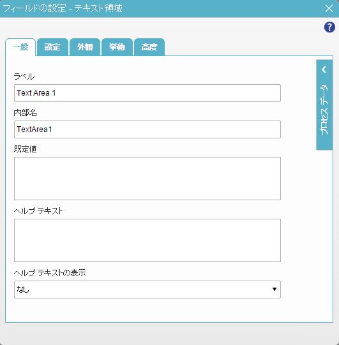Open the 外観 tab
The height and width of the screenshot is (345, 339).
(85, 47)
